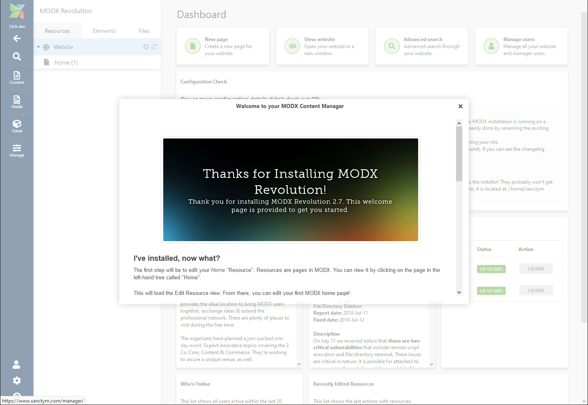Click the second UP TO DATE status badge
The height and width of the screenshot is (405, 588).
491,291
